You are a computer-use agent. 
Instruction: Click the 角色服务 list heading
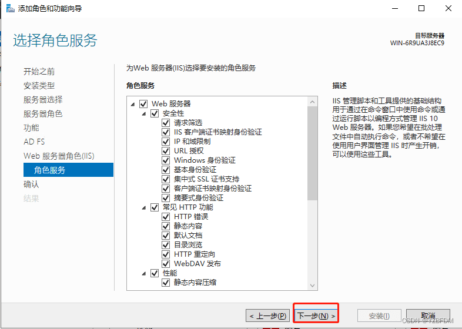tap(140, 86)
